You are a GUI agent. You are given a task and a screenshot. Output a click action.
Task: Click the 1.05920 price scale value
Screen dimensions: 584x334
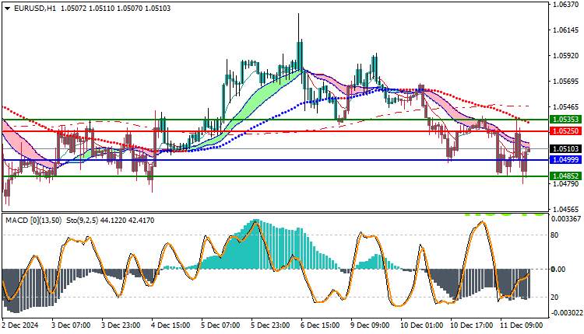(566, 56)
